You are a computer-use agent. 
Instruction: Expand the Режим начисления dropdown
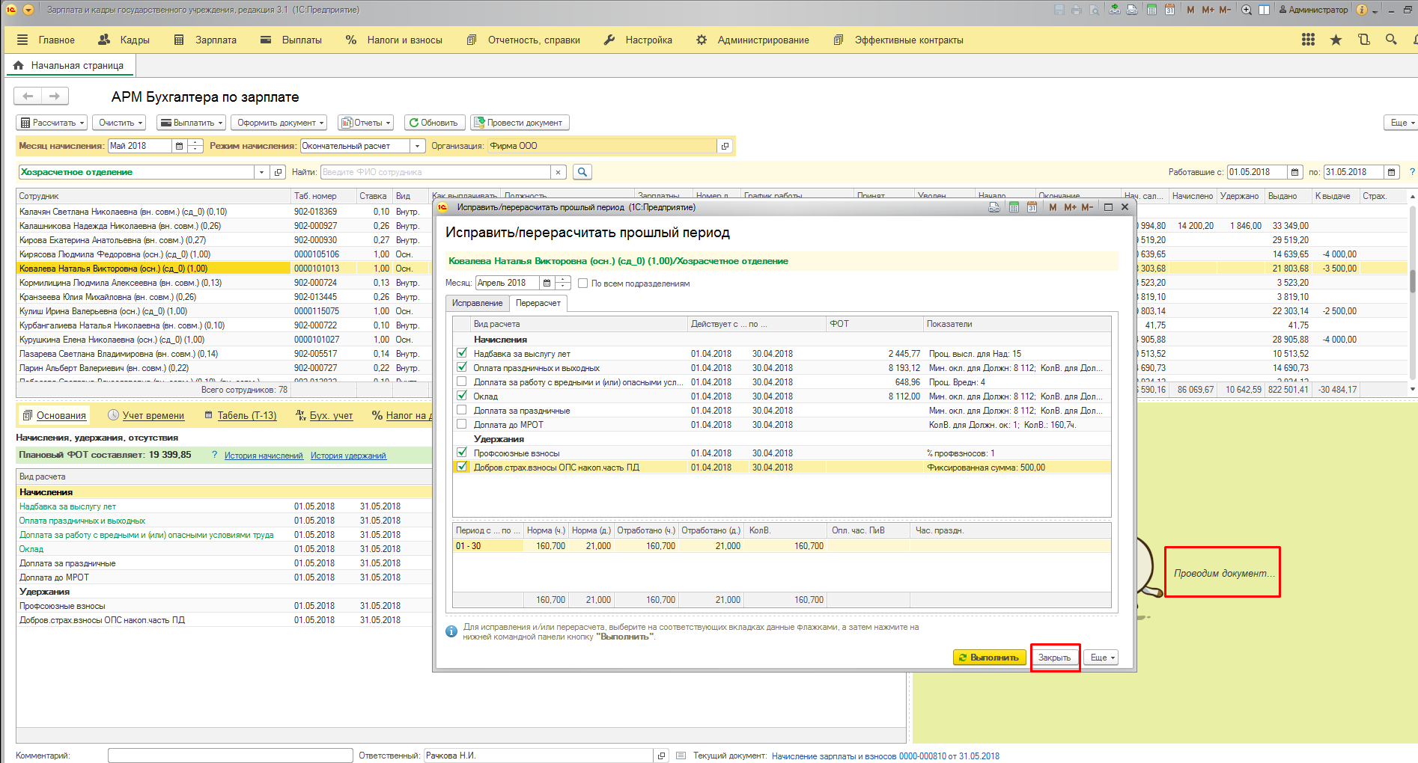(x=417, y=146)
